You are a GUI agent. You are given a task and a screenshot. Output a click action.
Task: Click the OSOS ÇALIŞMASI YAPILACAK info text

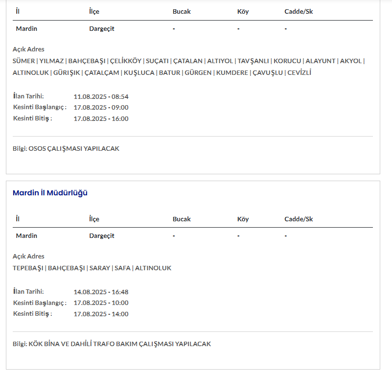click(x=74, y=149)
